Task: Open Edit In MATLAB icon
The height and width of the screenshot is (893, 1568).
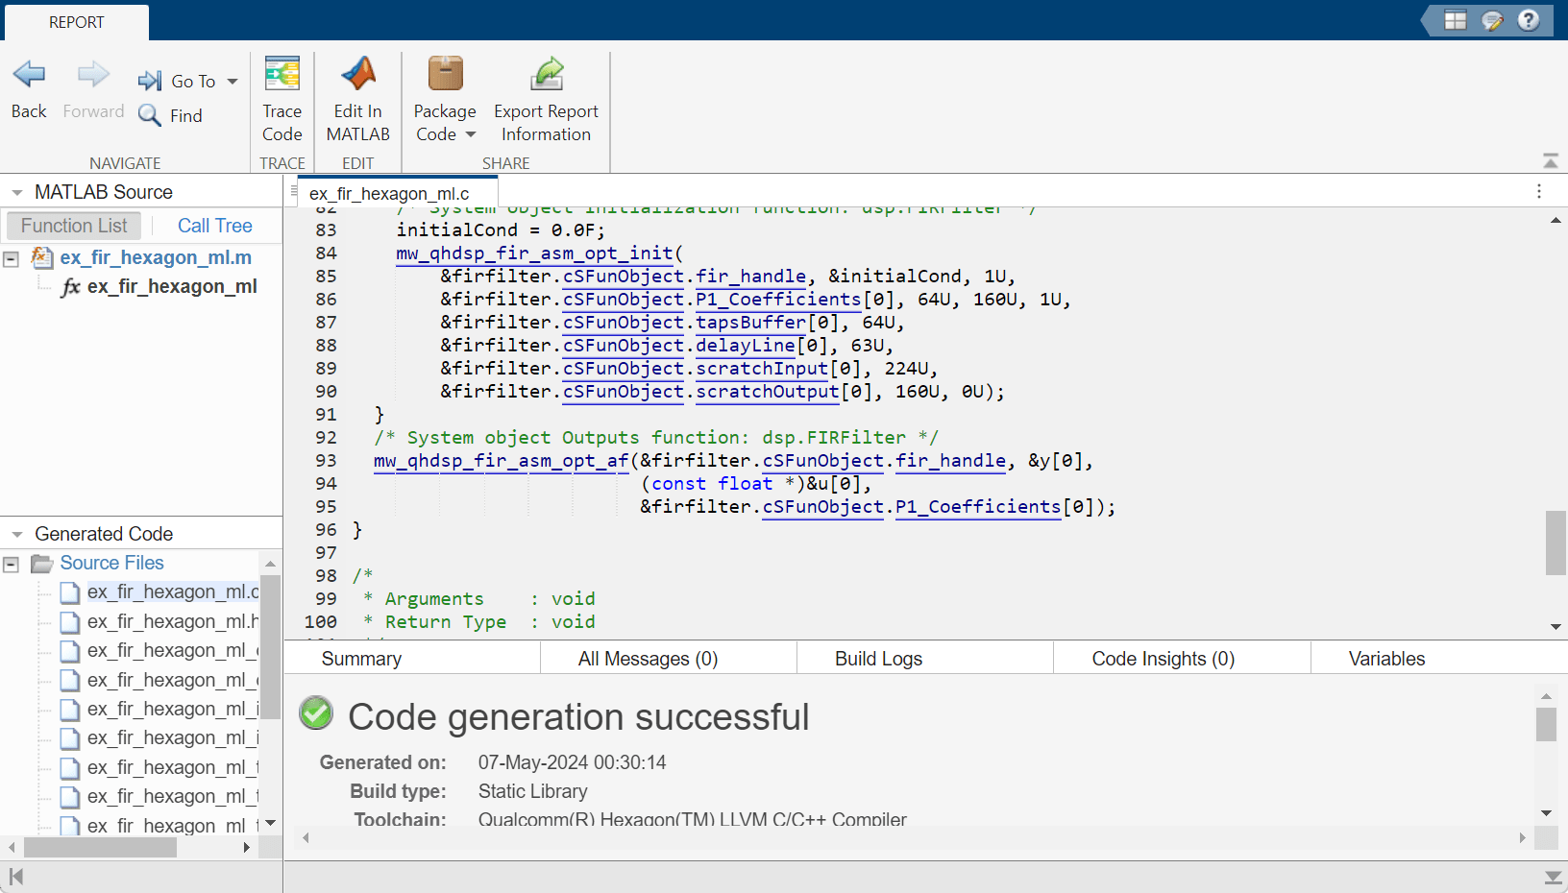Action: pyautogui.click(x=357, y=74)
